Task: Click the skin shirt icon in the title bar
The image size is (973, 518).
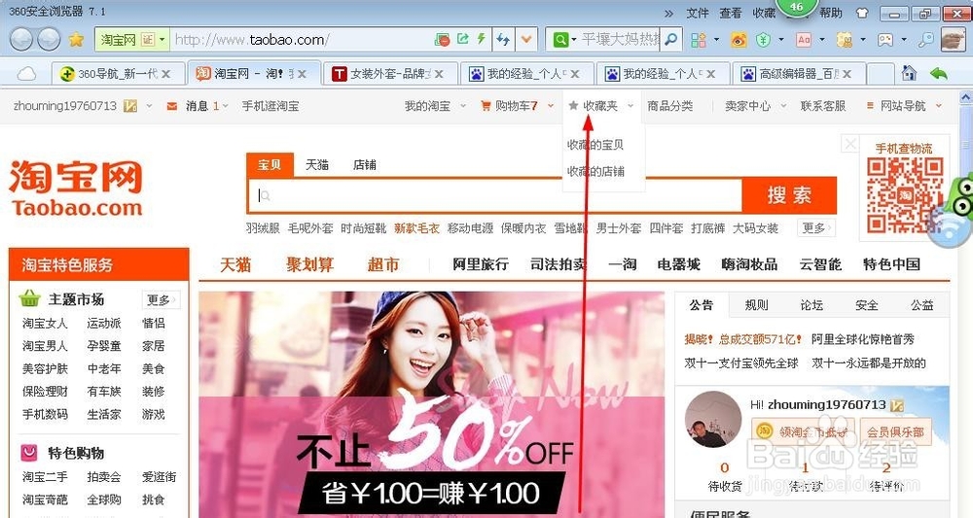Action: click(x=862, y=13)
